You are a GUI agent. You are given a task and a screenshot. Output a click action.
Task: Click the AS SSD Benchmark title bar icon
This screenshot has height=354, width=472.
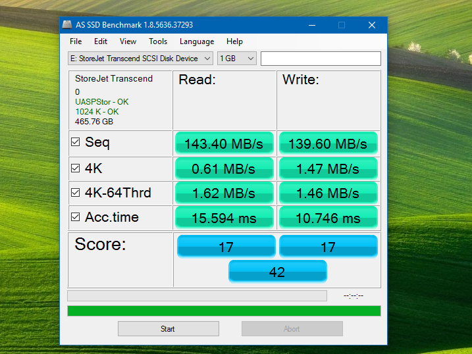tap(67, 24)
